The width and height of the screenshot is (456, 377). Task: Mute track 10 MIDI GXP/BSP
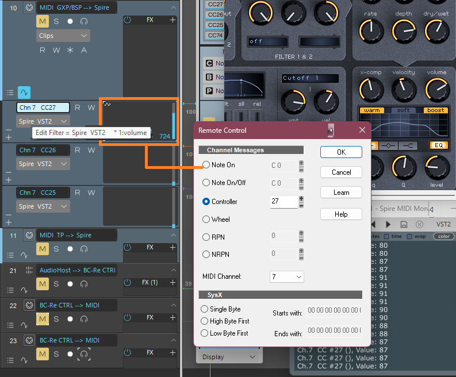click(43, 21)
